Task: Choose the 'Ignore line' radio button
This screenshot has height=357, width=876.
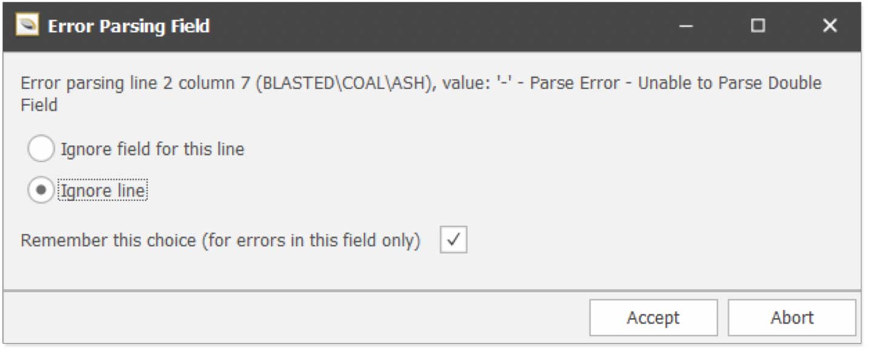Action: tap(41, 191)
